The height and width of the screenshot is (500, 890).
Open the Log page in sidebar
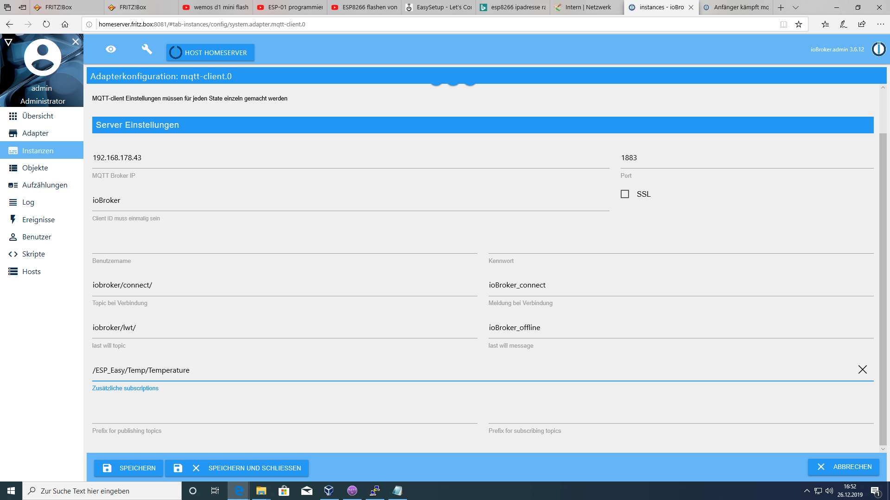[28, 202]
